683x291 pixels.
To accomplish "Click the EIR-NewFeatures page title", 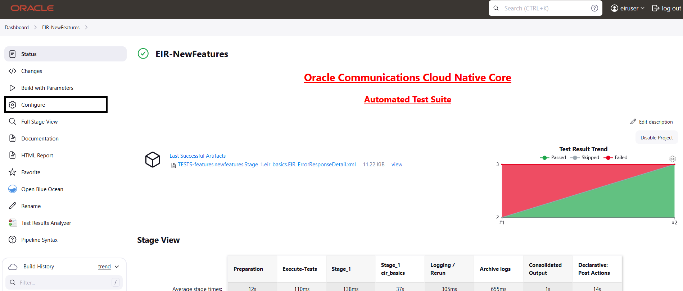I will pos(192,54).
